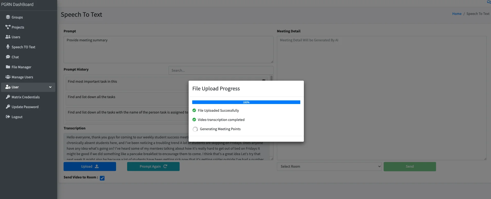Expand the User menu chevron
The image size is (491, 199).
point(50,87)
